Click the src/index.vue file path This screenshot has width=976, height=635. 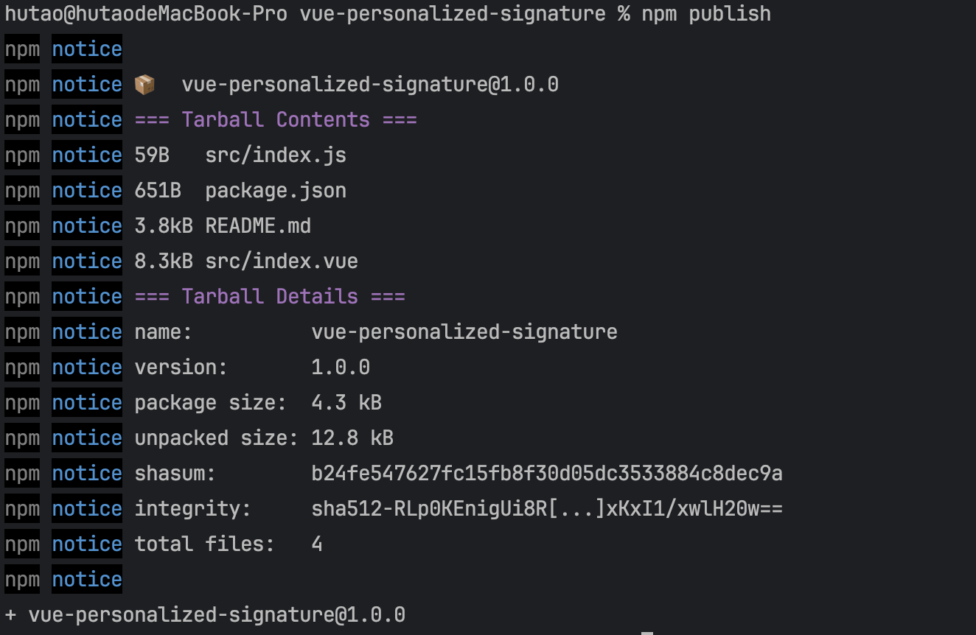282,262
